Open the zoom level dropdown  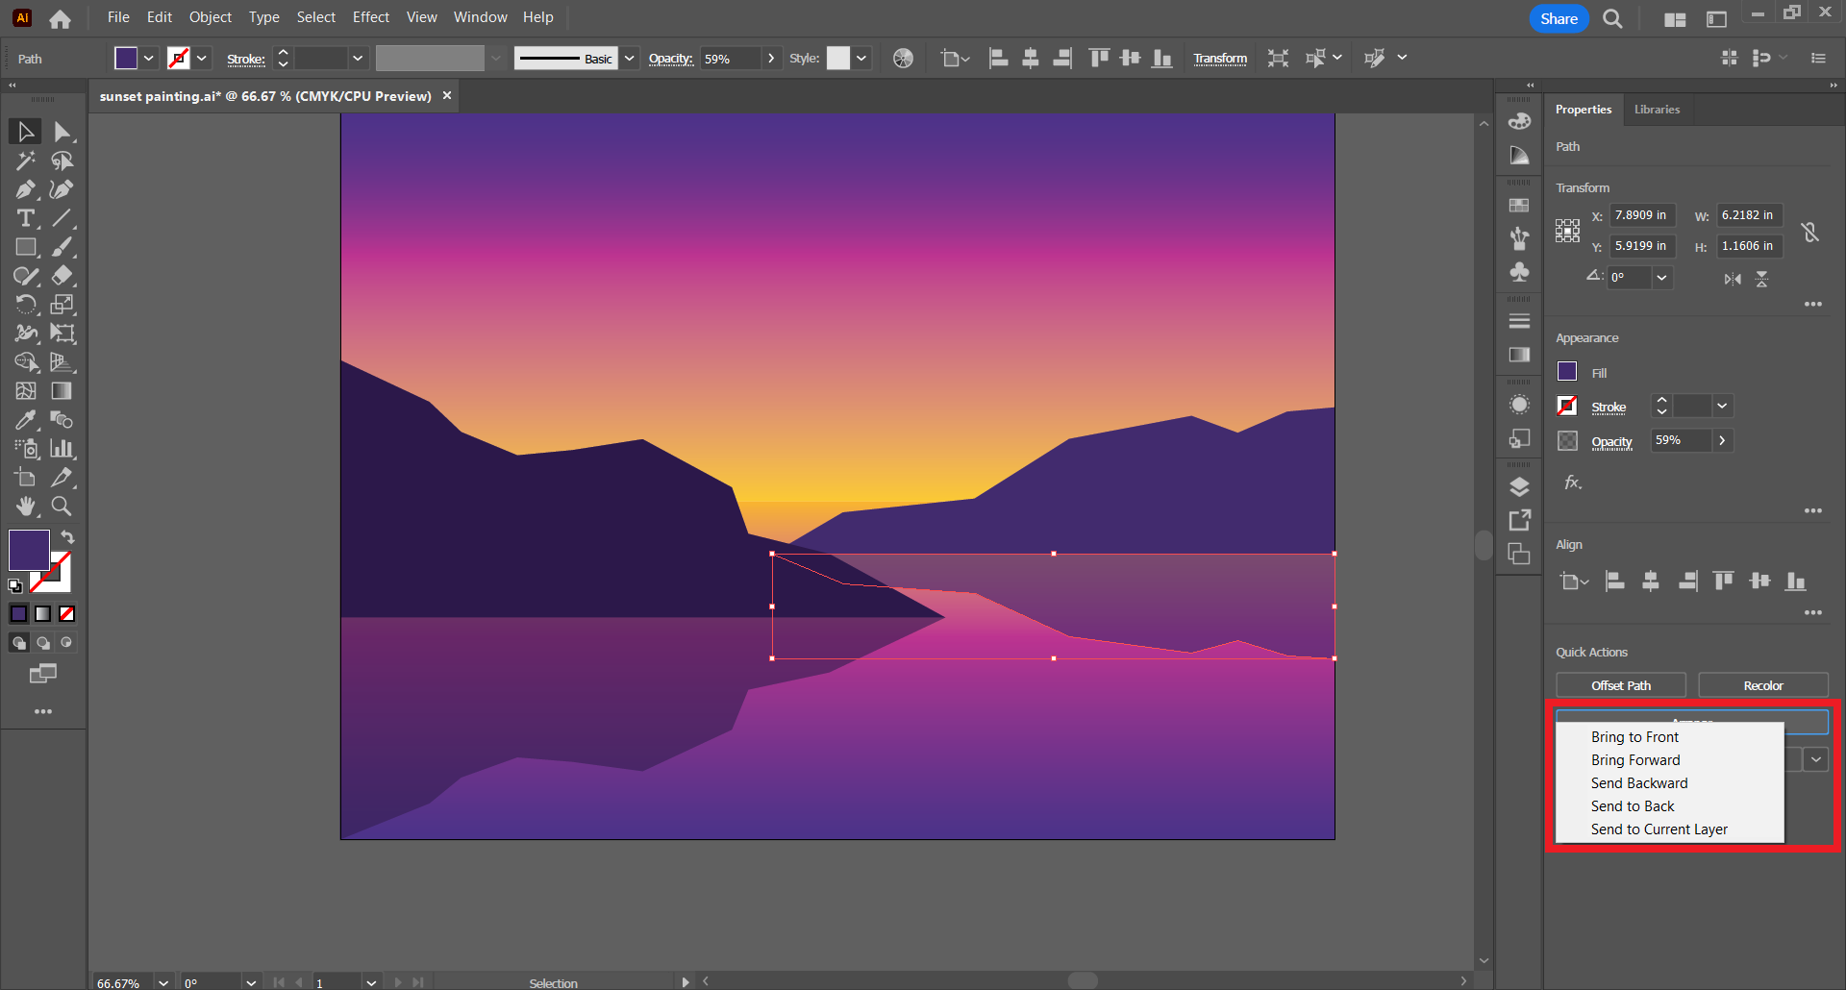coord(163,982)
